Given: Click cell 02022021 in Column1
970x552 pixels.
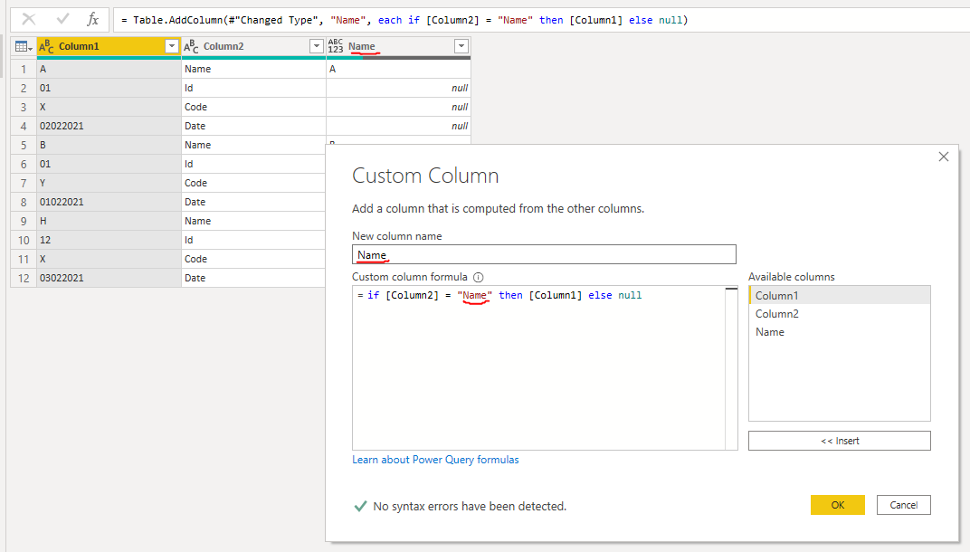Looking at the screenshot, I should [109, 126].
